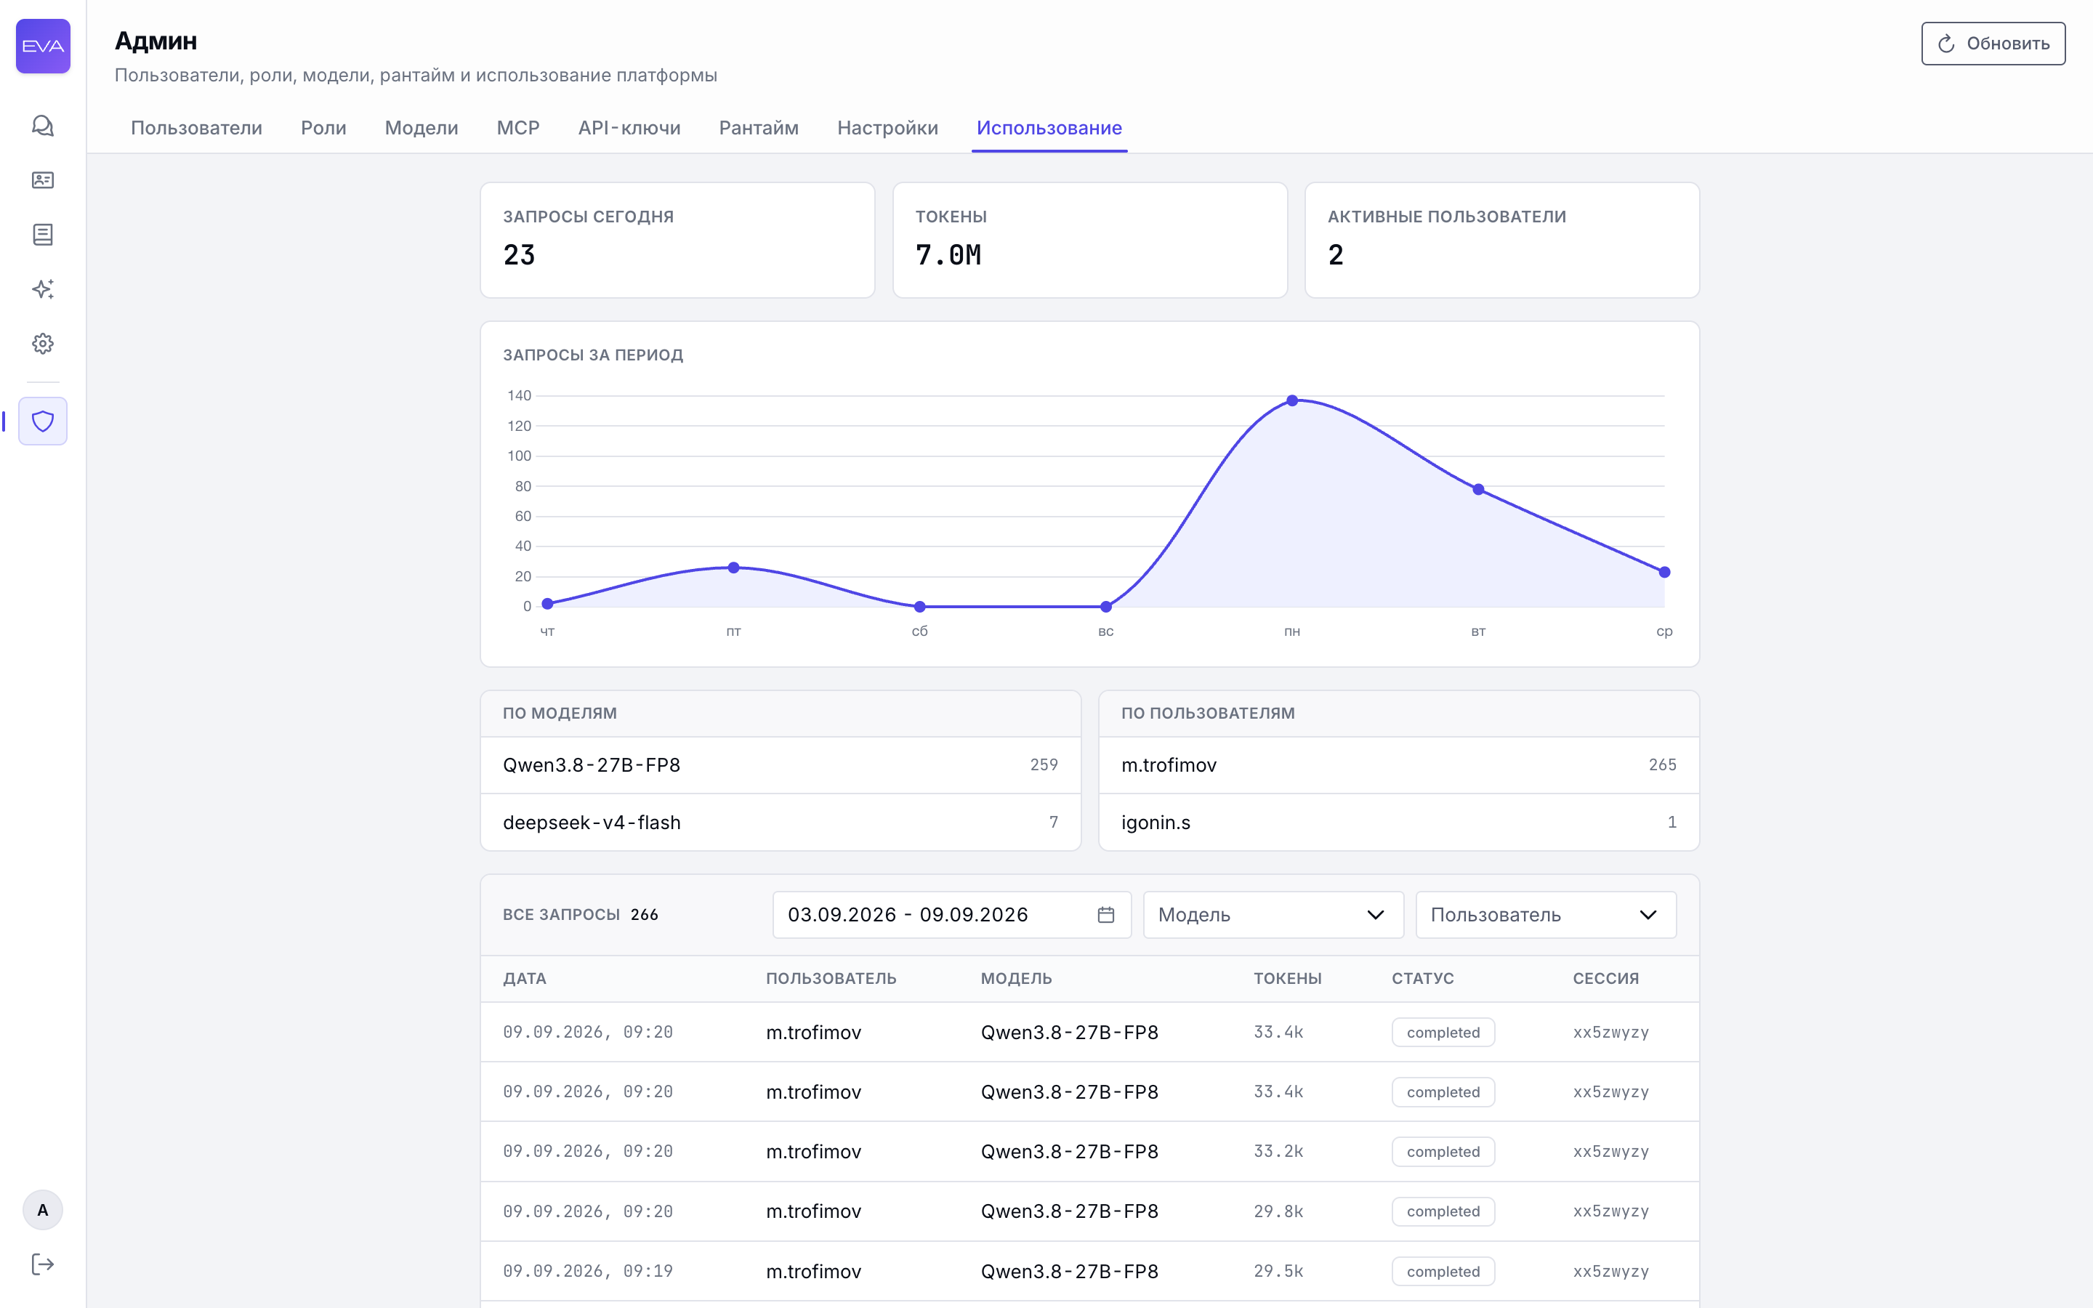Click the Qwen3.8-27B-FP8 row in По моделям
Screen dimensions: 2093x1308
point(780,764)
